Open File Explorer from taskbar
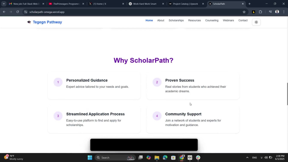 coord(157,158)
